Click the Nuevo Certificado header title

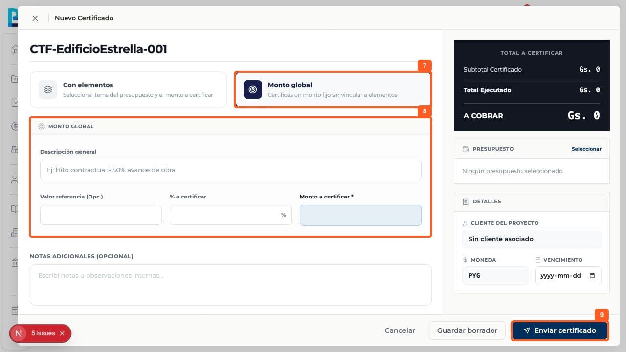pyautogui.click(x=84, y=18)
